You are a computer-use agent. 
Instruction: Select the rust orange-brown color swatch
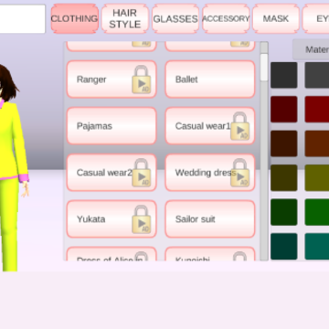(317, 143)
